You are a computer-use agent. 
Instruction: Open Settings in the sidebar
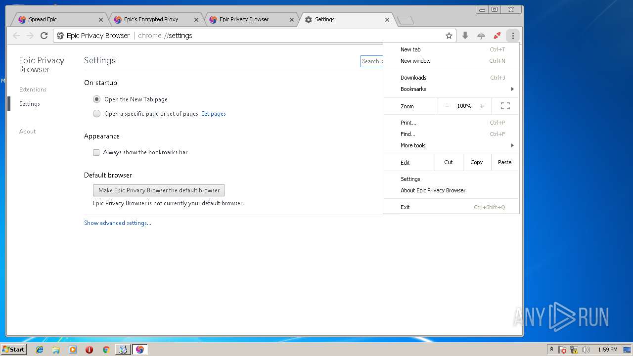click(x=30, y=104)
